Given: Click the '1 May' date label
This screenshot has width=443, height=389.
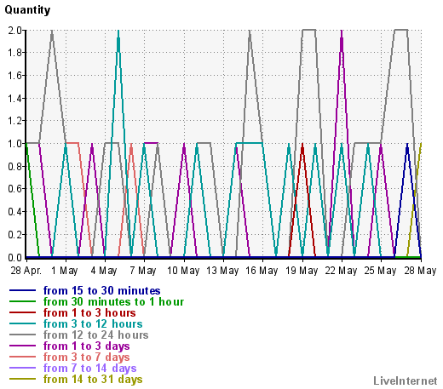Looking at the screenshot, I should click(x=65, y=271).
